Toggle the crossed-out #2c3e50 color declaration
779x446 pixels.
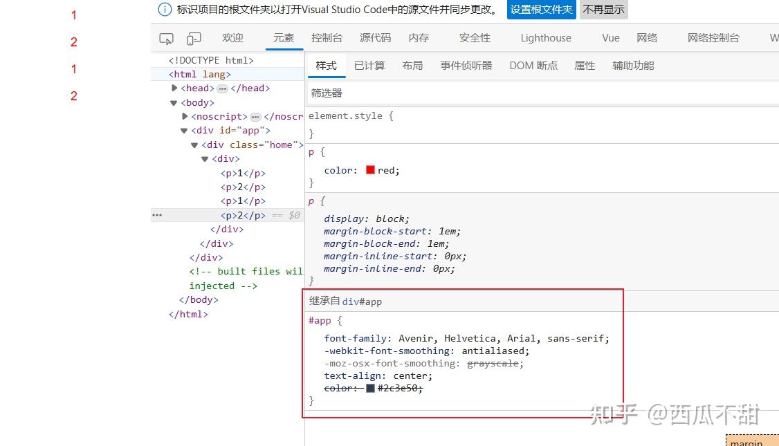tap(315, 388)
